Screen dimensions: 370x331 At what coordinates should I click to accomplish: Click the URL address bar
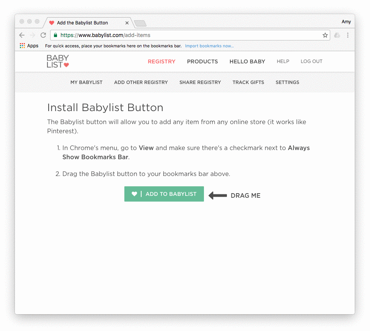pos(190,35)
